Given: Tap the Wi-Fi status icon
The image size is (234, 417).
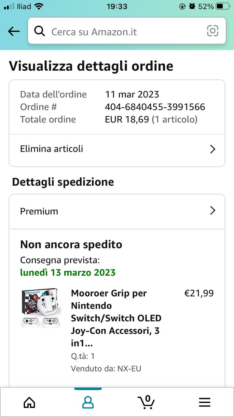Looking at the screenshot, I should pyautogui.click(x=39, y=6).
